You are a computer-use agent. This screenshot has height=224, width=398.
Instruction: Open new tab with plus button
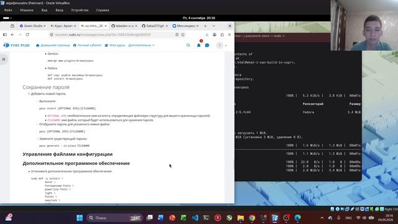(x=205, y=26)
